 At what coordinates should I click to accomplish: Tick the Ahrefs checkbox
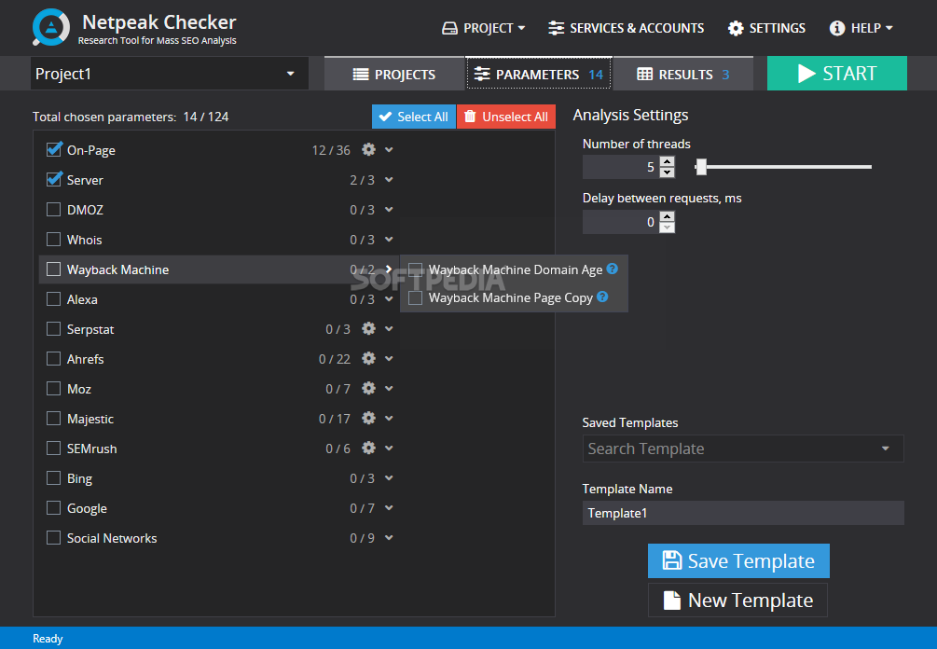54,359
